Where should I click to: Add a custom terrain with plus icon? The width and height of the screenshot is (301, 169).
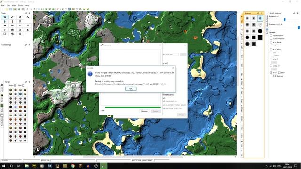(25, 140)
